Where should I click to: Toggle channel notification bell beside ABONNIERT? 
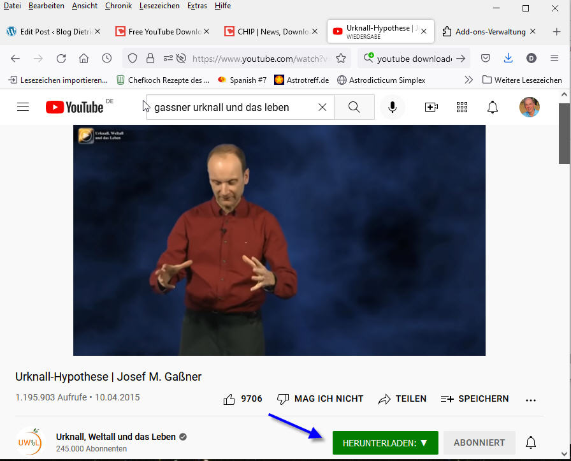click(x=530, y=443)
